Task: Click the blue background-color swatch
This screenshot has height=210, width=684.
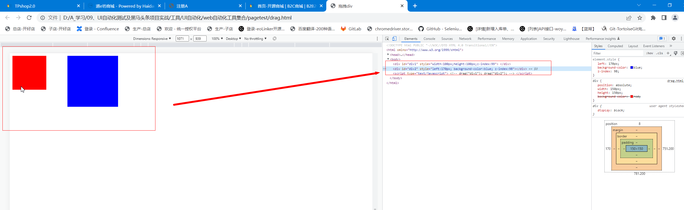Action: pos(632,67)
